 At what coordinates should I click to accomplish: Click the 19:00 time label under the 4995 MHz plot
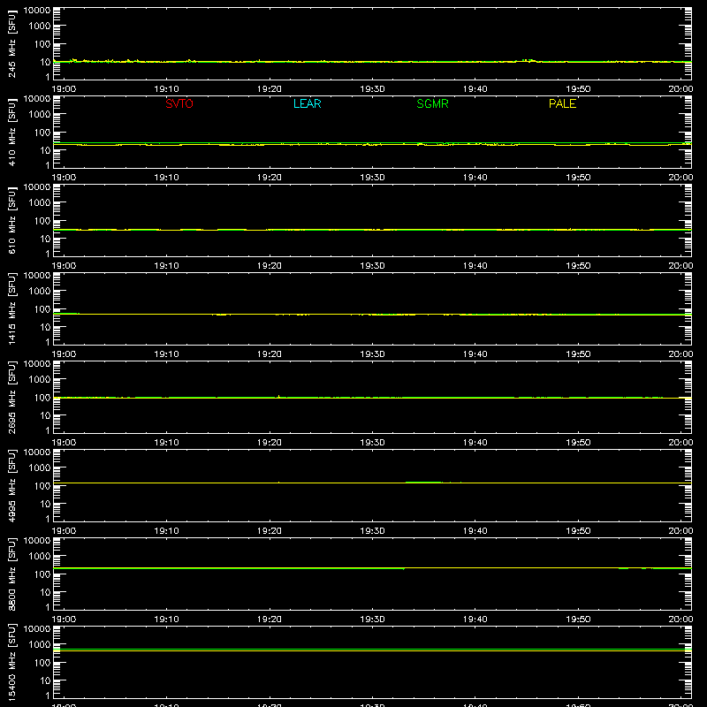(x=64, y=531)
